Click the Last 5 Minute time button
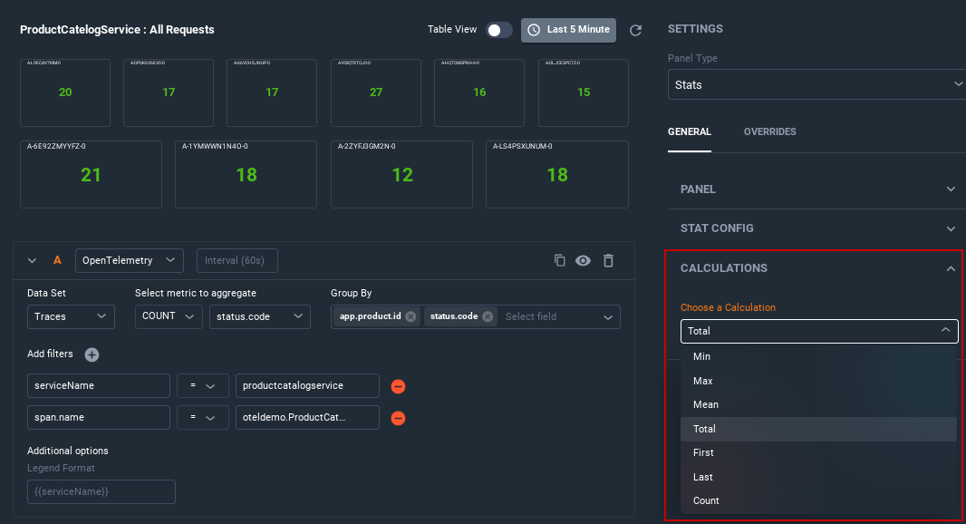The height and width of the screenshot is (524, 966). click(568, 29)
